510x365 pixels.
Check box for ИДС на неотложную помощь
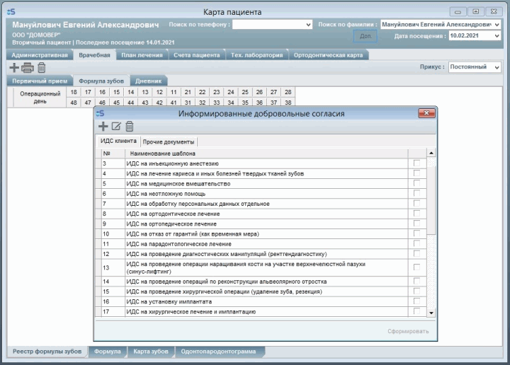pyautogui.click(x=416, y=193)
